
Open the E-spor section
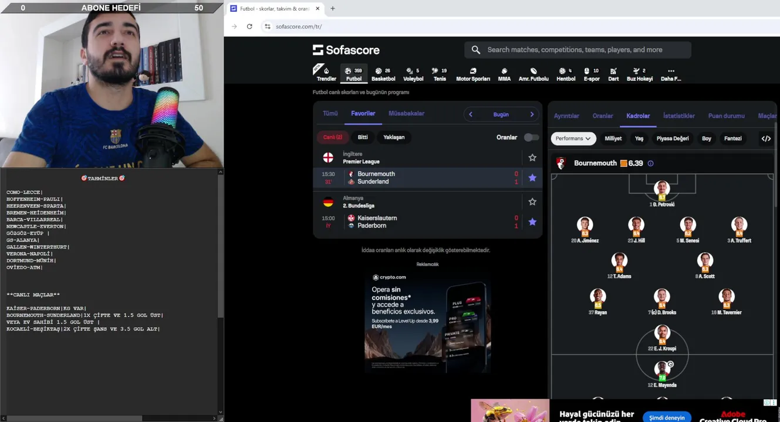592,74
